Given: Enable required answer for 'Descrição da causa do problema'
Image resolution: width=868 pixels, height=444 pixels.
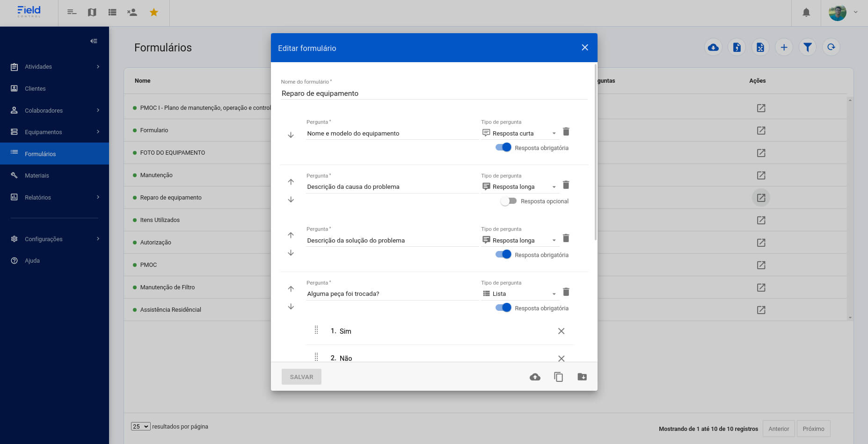Looking at the screenshot, I should pyautogui.click(x=508, y=201).
